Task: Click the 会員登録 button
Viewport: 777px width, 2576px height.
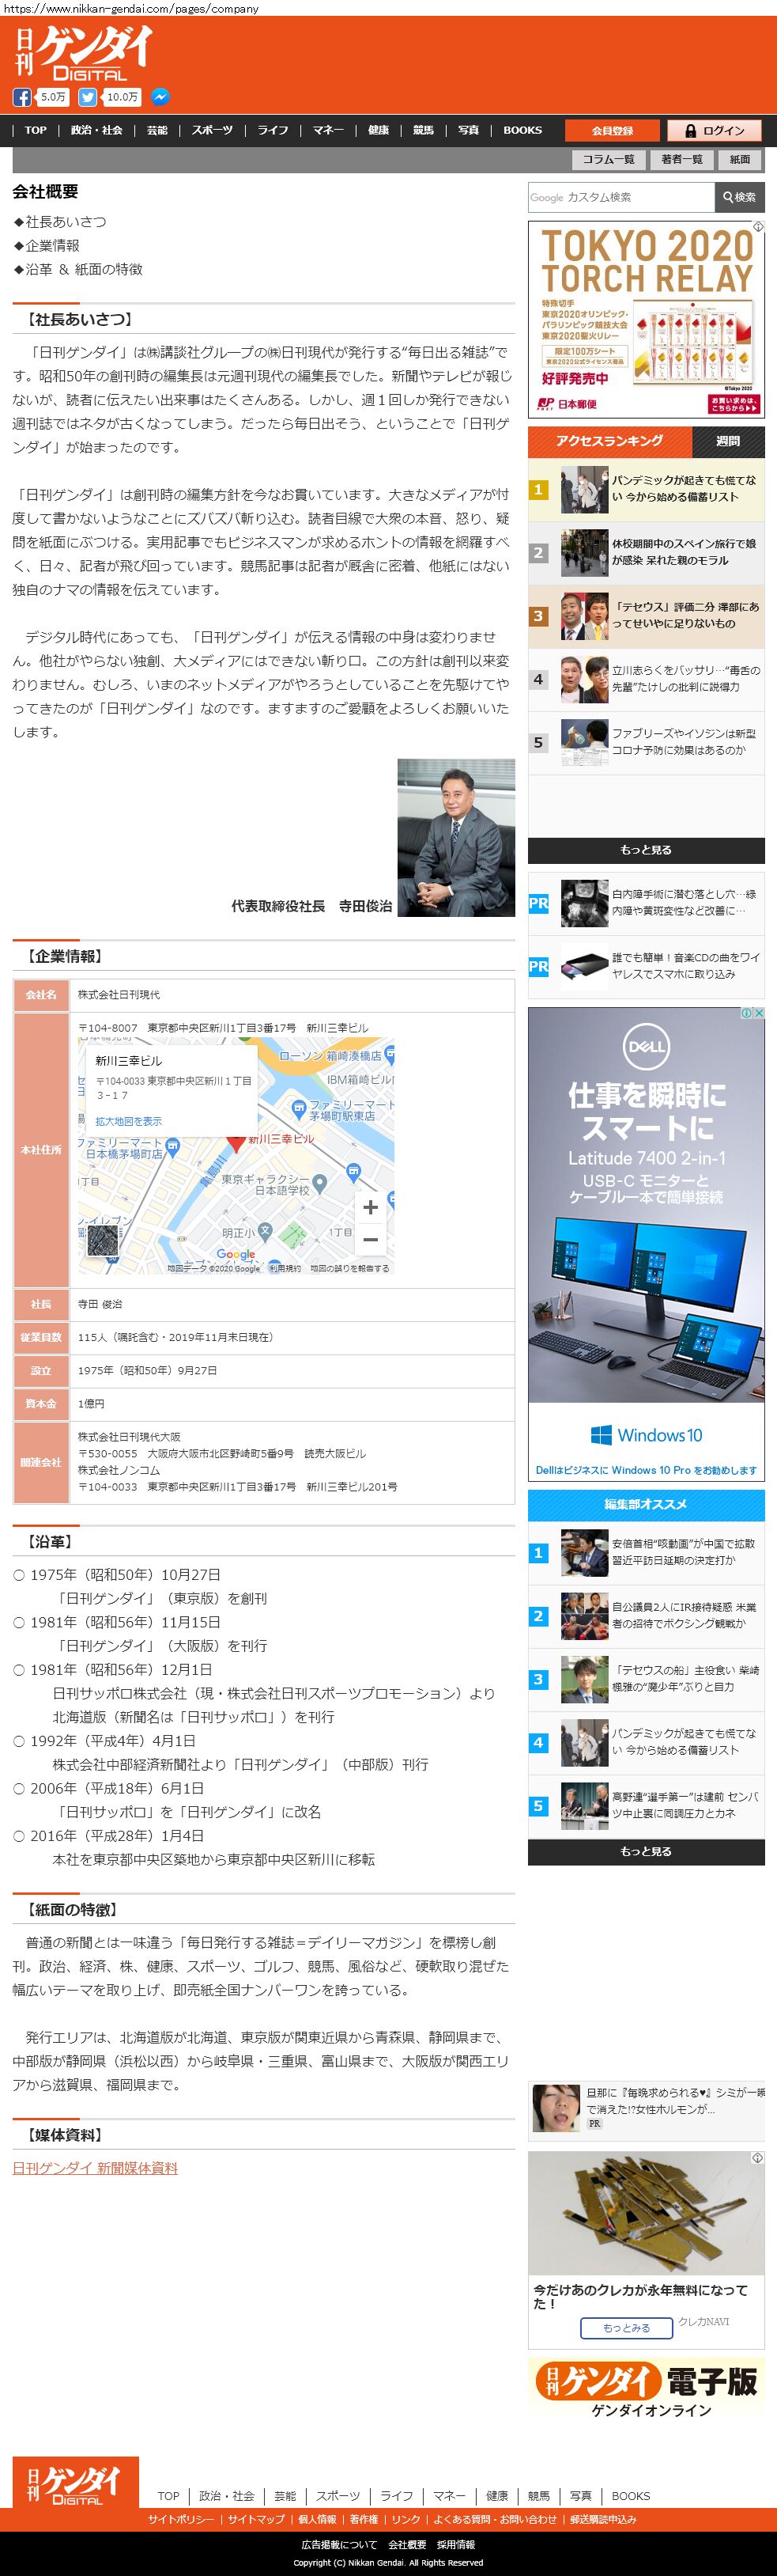Action: pos(613,131)
